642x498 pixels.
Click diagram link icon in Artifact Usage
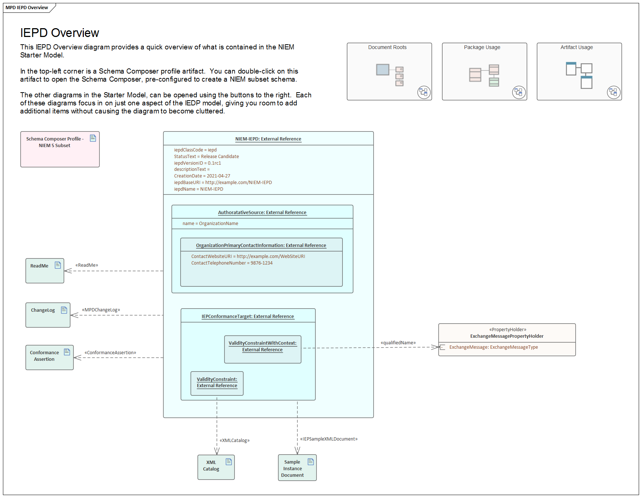(x=613, y=92)
